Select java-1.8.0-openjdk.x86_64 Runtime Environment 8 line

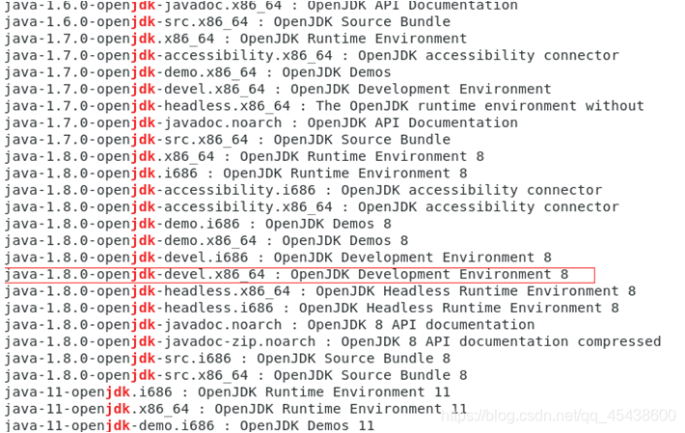click(244, 156)
